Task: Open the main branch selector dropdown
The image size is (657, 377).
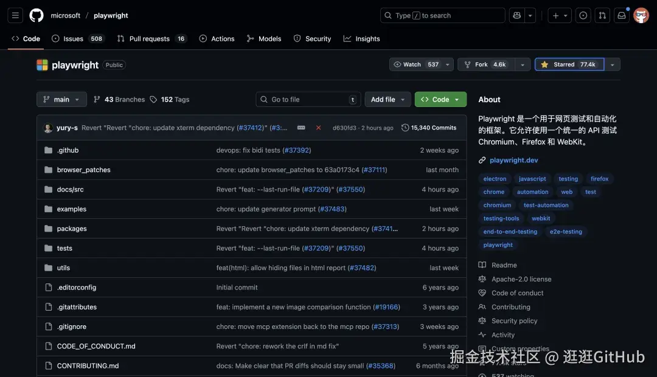Action: tap(61, 99)
